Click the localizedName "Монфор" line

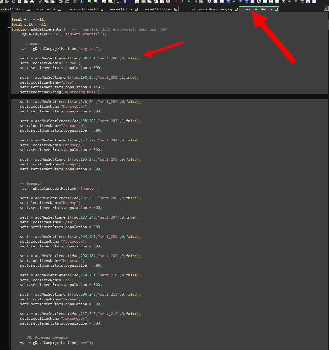tap(50, 203)
